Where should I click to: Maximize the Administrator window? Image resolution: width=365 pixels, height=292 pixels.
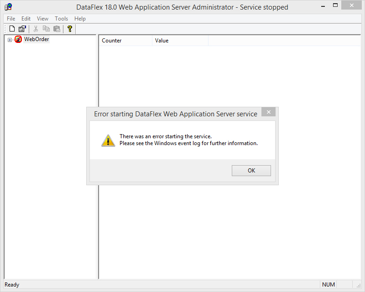tap(335, 5)
